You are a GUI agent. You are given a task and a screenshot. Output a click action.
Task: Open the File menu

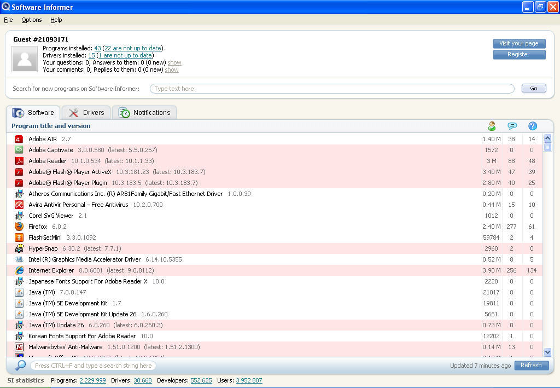tap(8, 20)
